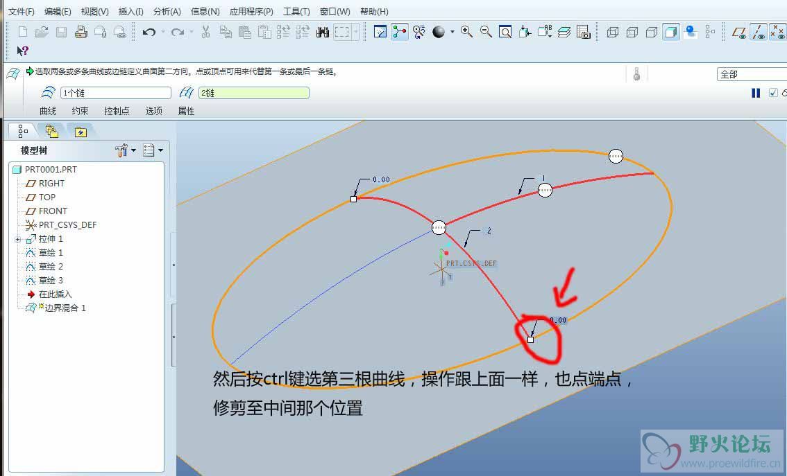
Task: Open the 工具(T) menu
Action: 296,12
